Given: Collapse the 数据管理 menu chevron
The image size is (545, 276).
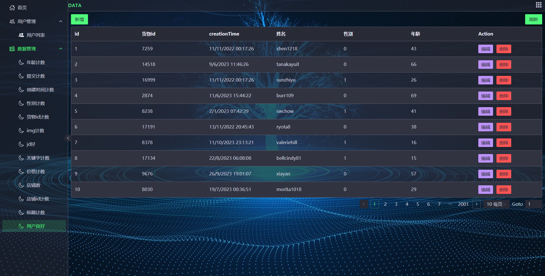Looking at the screenshot, I should (x=61, y=49).
